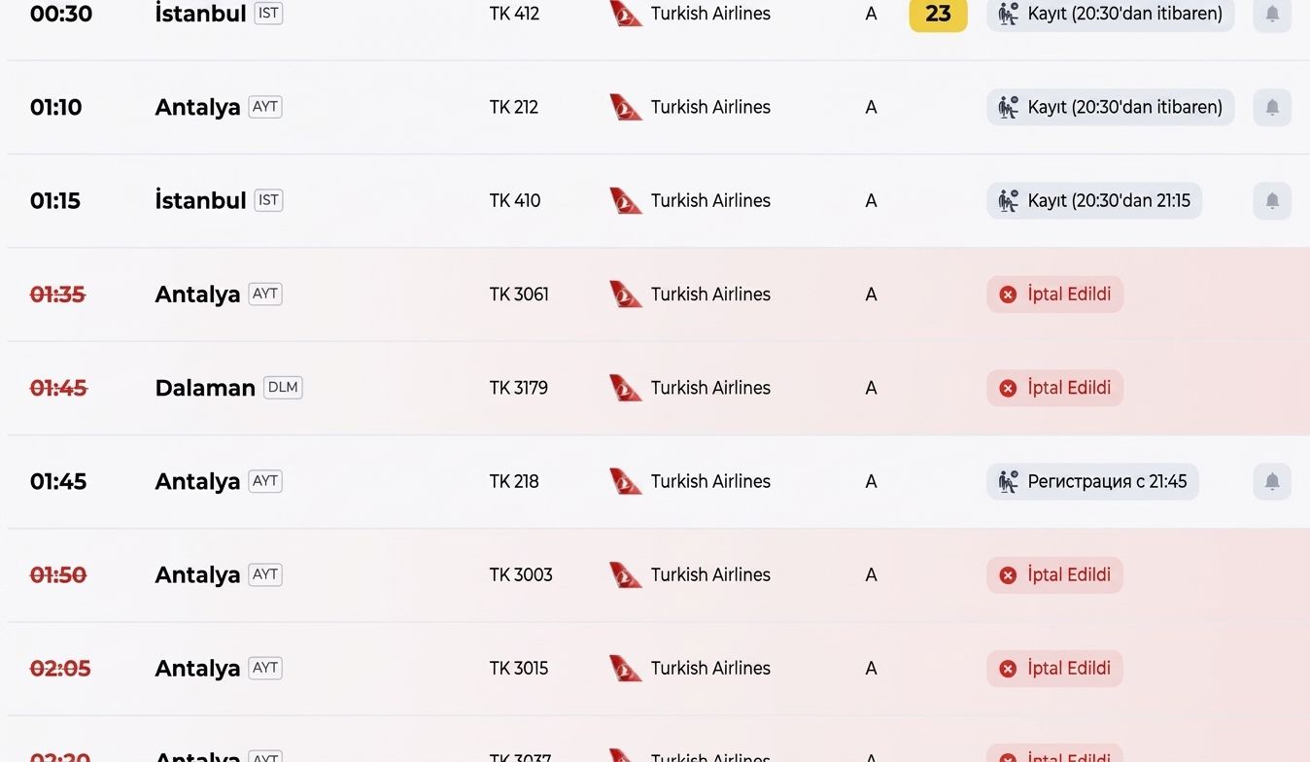The width and height of the screenshot is (1310, 762).
Task: Toggle notification bell for flight TK 412
Action: (x=1272, y=14)
